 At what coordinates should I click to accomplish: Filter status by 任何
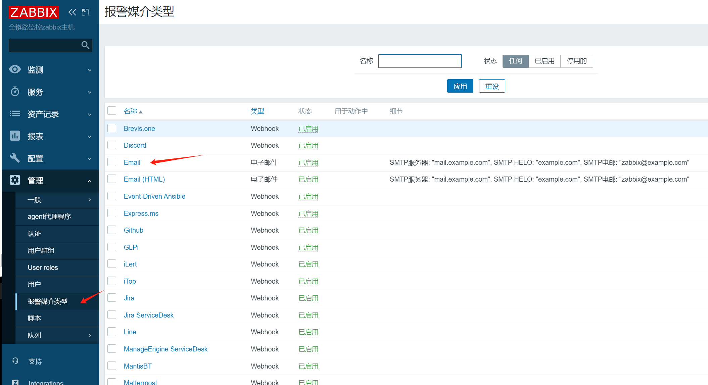point(515,61)
